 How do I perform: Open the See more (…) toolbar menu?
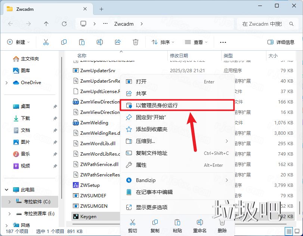223,42
